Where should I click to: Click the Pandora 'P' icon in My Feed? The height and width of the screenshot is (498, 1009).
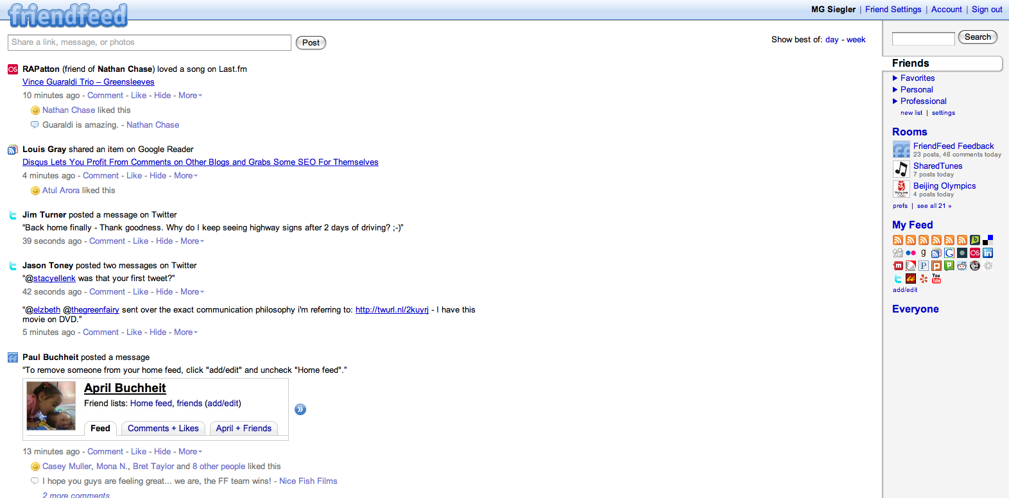pyautogui.click(x=924, y=266)
